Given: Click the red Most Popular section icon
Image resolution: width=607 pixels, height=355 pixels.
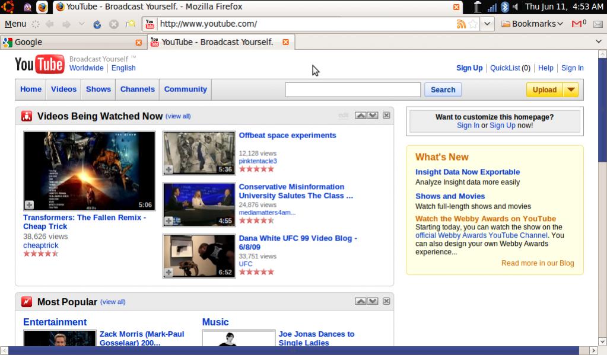Looking at the screenshot, I should click(x=27, y=301).
